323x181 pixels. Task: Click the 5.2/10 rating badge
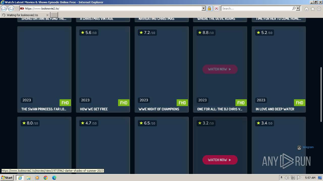[264, 33]
